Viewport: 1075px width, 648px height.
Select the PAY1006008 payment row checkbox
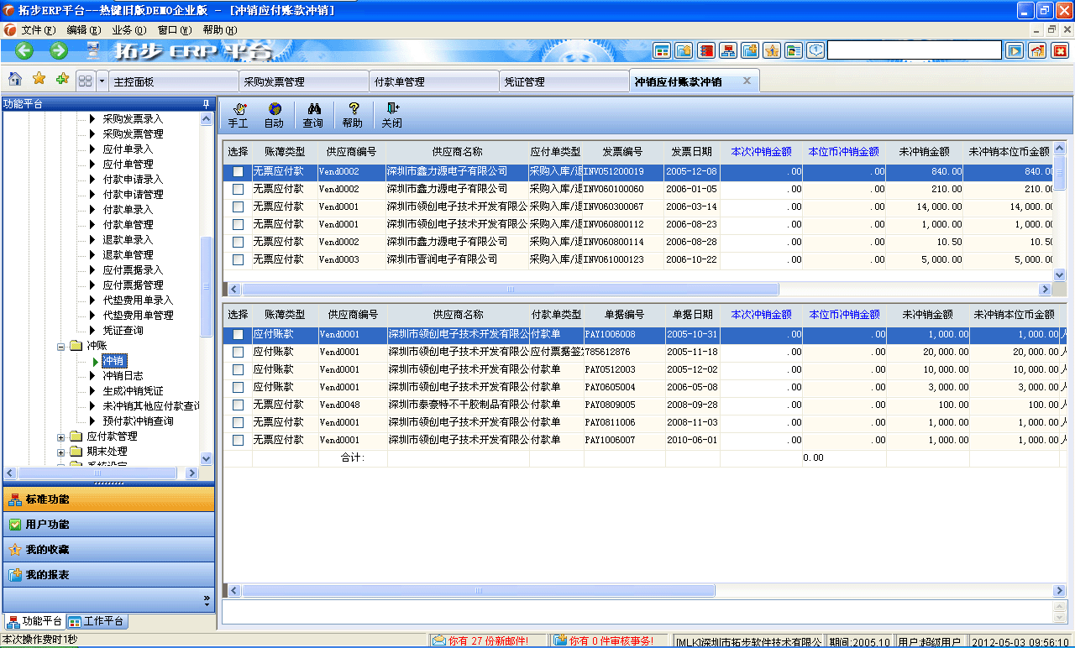tap(238, 333)
